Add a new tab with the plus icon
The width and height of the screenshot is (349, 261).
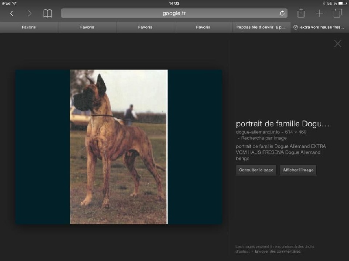point(319,13)
